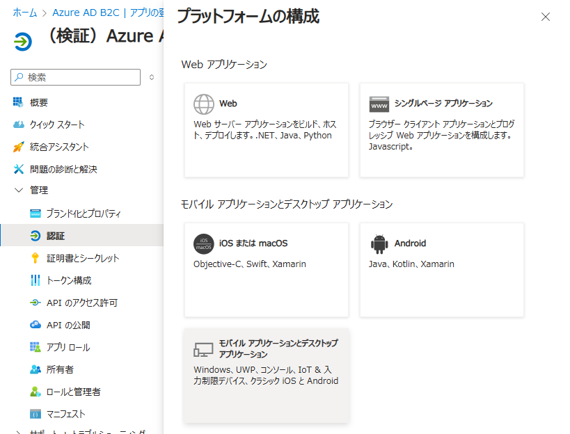Click the マニフェスト icon

pyautogui.click(x=35, y=414)
